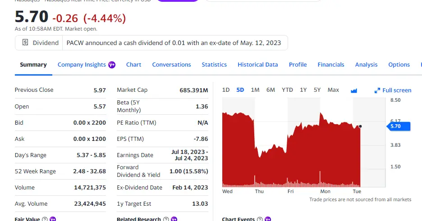Click the Chart Events help question mark
The width and height of the screenshot is (422, 221).
(259, 219)
